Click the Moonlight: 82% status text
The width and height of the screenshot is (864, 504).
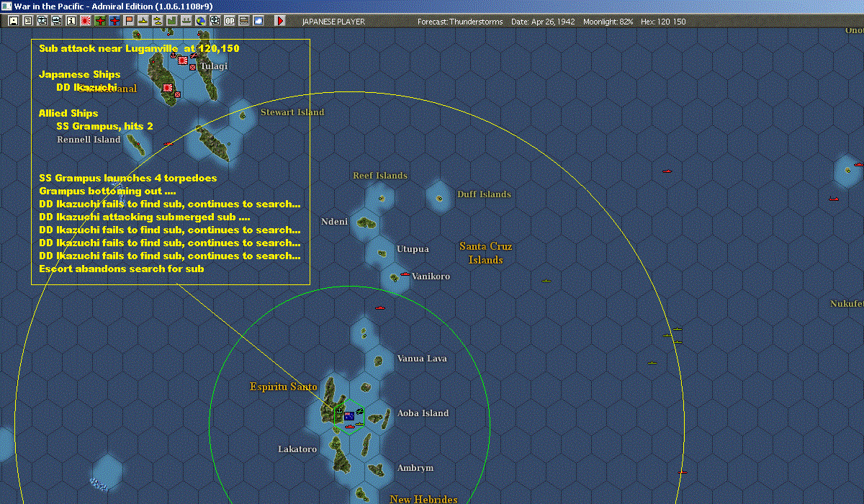pyautogui.click(x=608, y=22)
